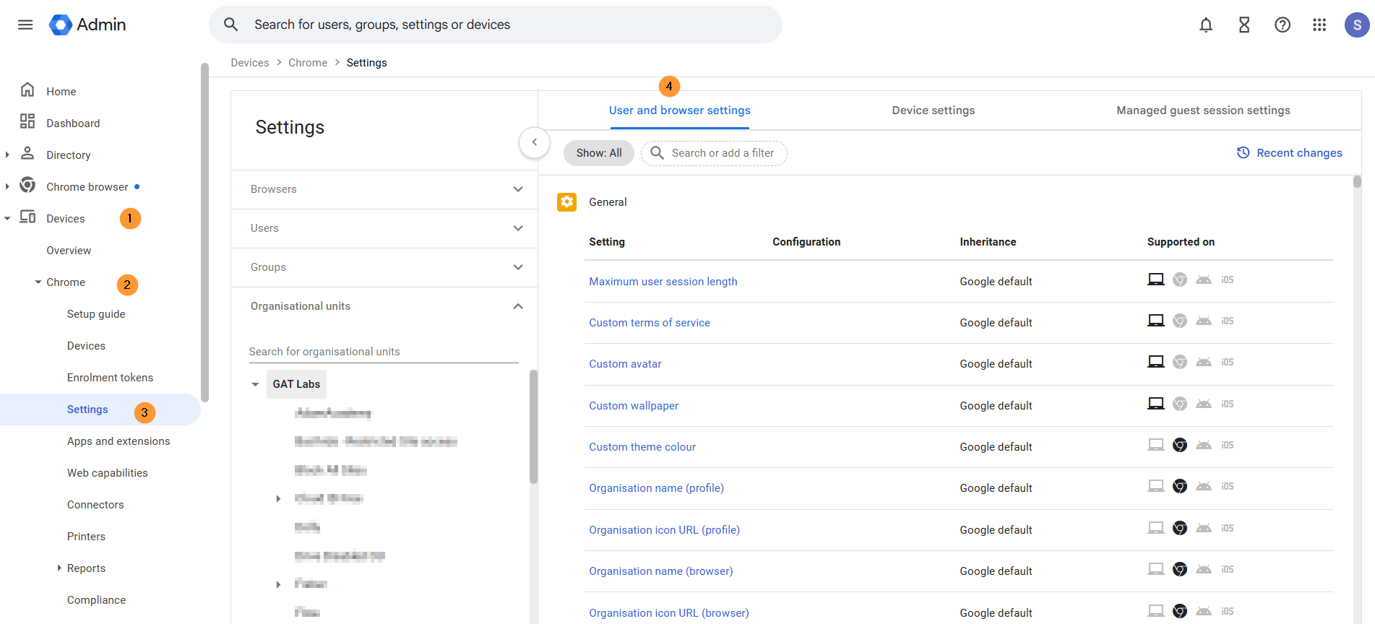Click the organisational units tree scrollbar
This screenshot has height=624, width=1375.
click(533, 426)
